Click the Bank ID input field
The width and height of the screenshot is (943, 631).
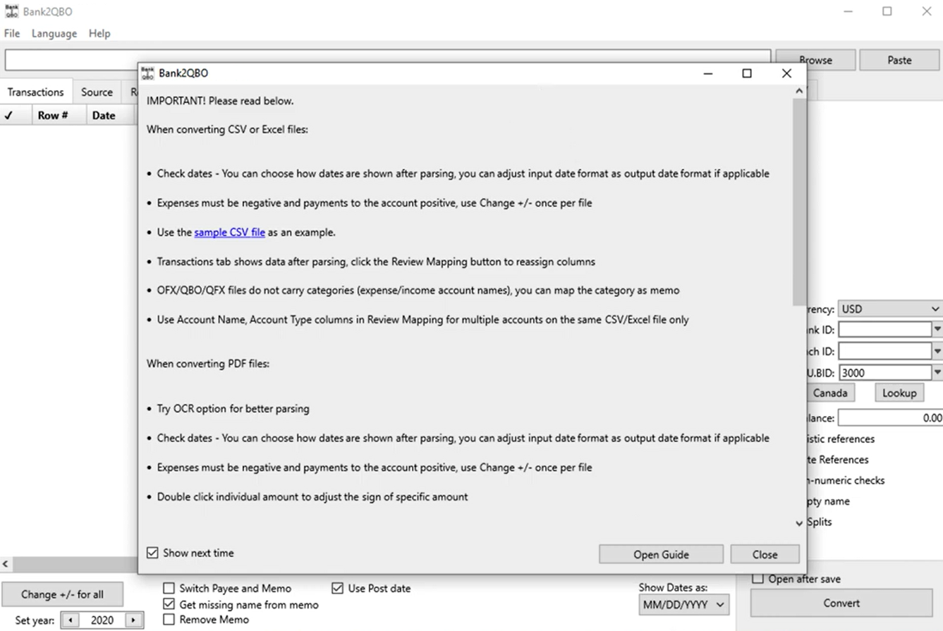(885, 329)
